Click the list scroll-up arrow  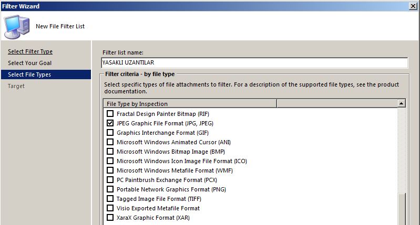coord(402,104)
